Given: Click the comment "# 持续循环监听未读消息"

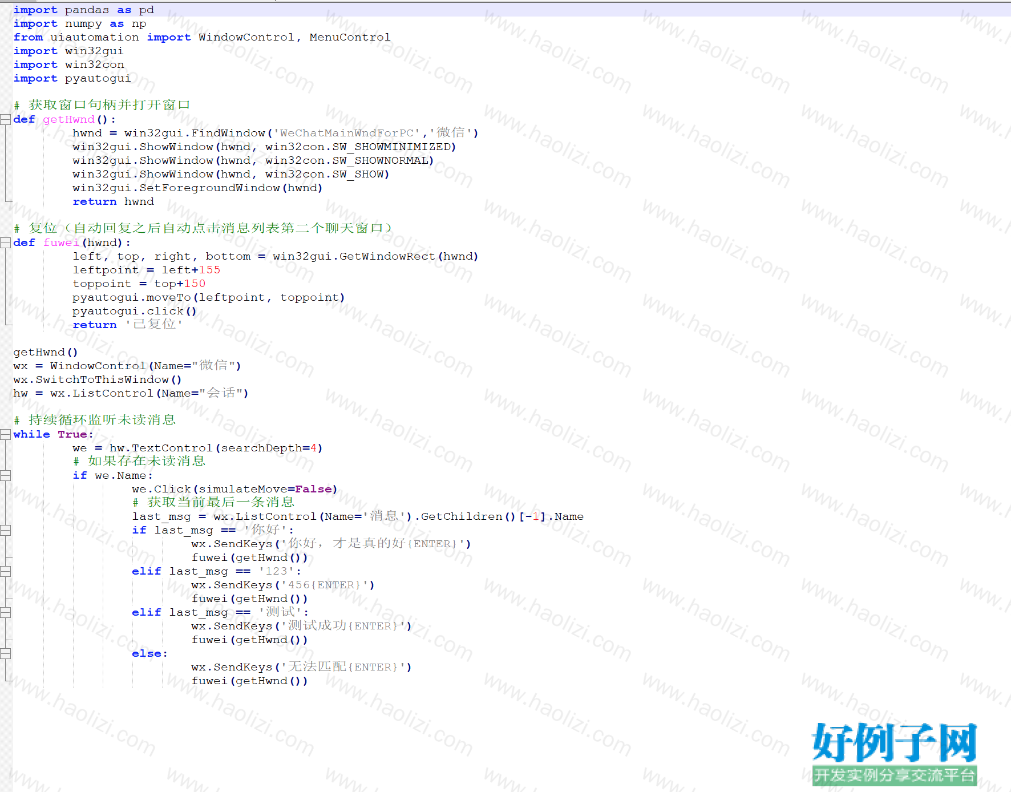Looking at the screenshot, I should 95,420.
